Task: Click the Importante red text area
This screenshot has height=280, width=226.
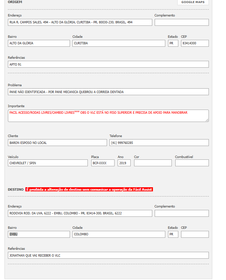Action: (108, 115)
